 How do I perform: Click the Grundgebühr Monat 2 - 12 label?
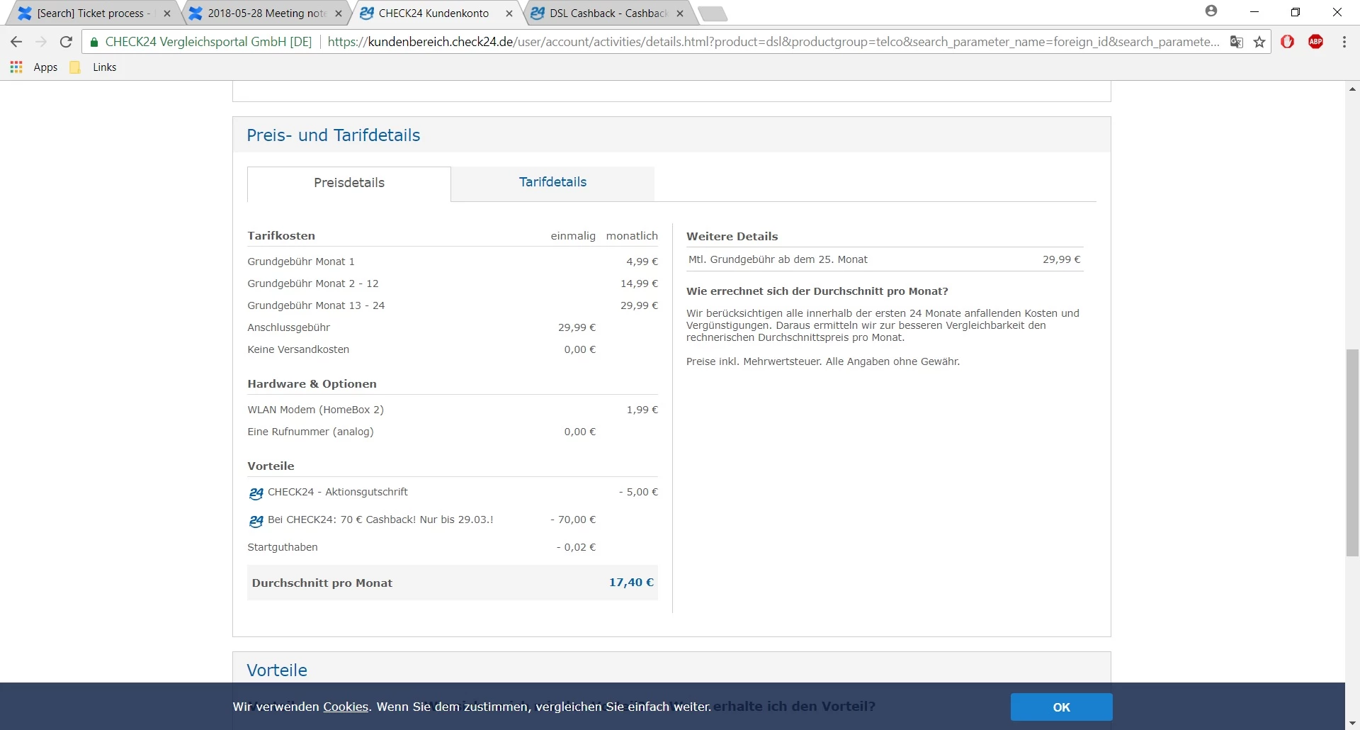[x=313, y=283]
